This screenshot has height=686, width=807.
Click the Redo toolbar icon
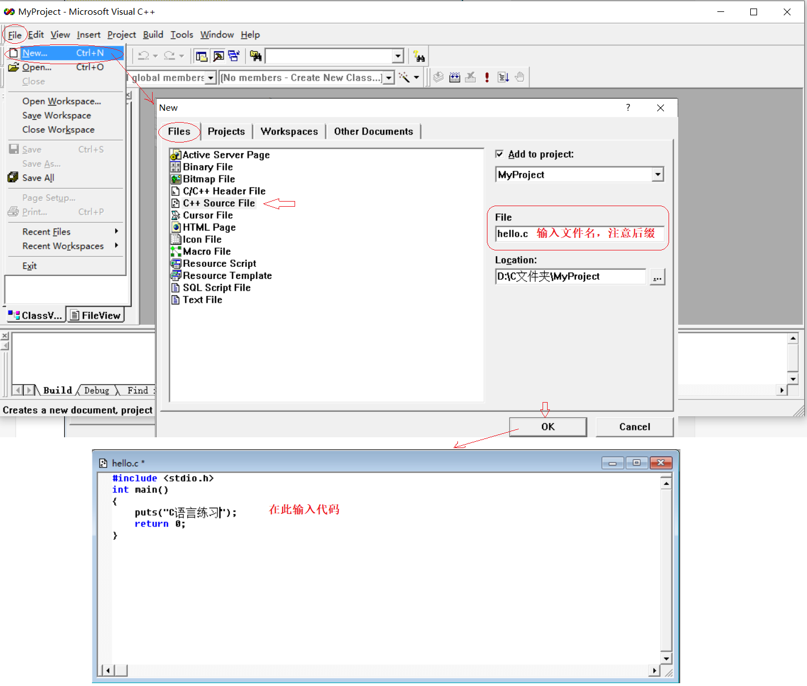pos(169,56)
